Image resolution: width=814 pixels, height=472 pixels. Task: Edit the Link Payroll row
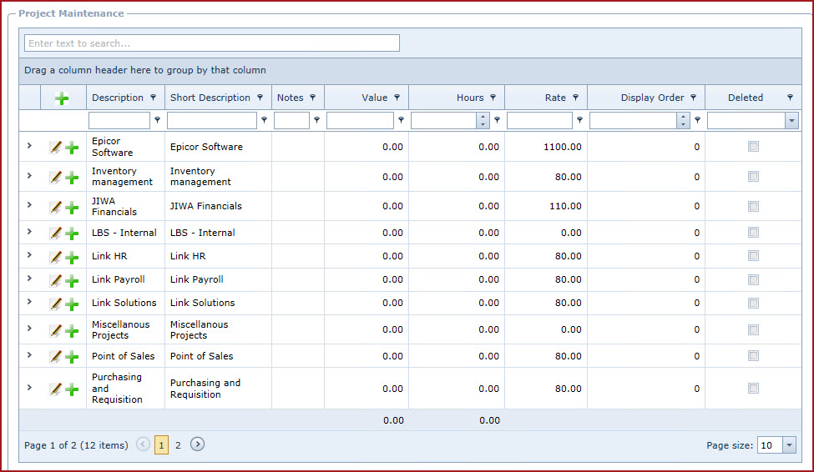pos(56,280)
